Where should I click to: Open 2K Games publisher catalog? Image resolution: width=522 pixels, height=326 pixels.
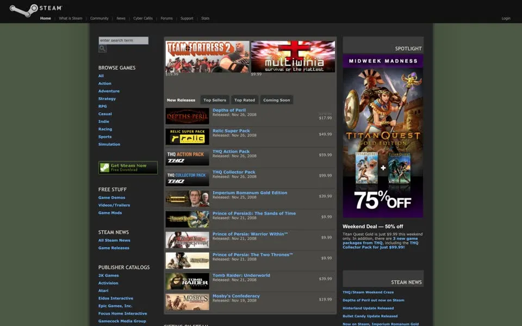(x=109, y=275)
